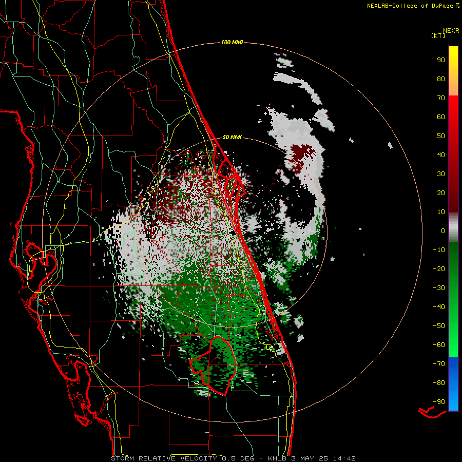Click the NEXR label above the color scale
462x462 pixels.
(451, 31)
